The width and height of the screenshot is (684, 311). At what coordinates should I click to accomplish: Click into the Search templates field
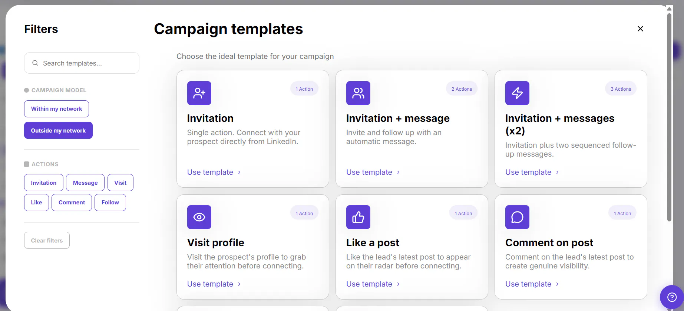82,63
